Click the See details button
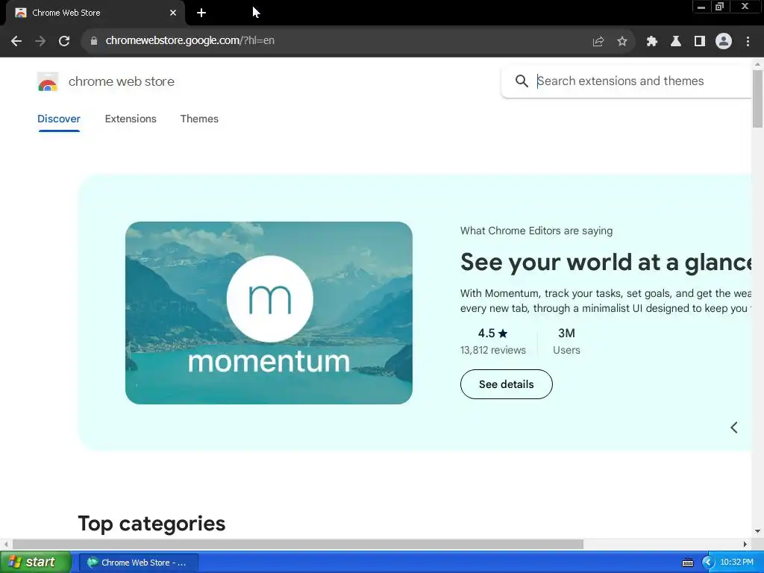Image resolution: width=764 pixels, height=573 pixels. (507, 384)
